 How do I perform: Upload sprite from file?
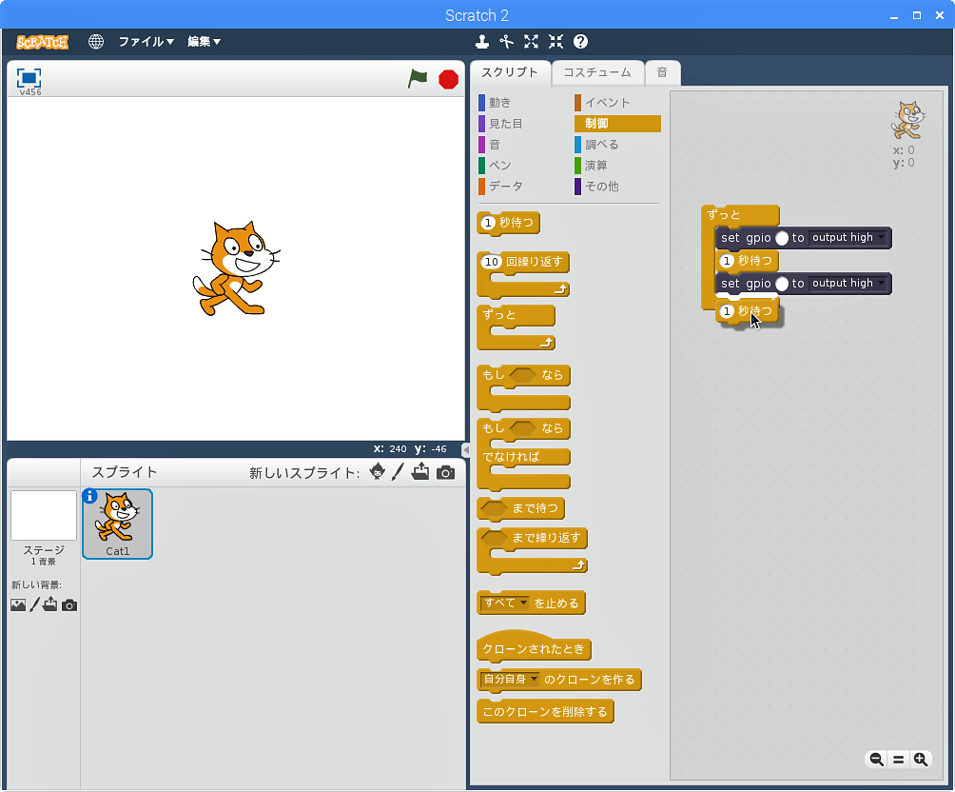[x=420, y=472]
